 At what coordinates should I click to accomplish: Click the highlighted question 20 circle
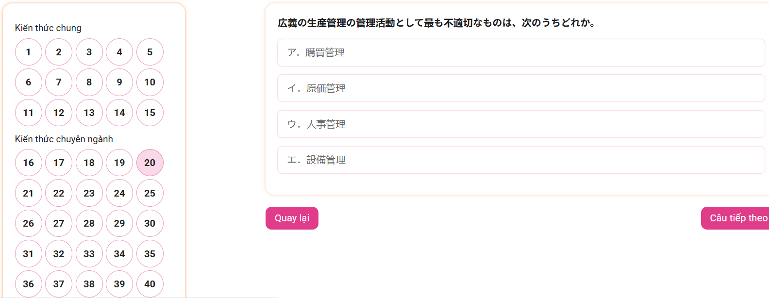[150, 163]
